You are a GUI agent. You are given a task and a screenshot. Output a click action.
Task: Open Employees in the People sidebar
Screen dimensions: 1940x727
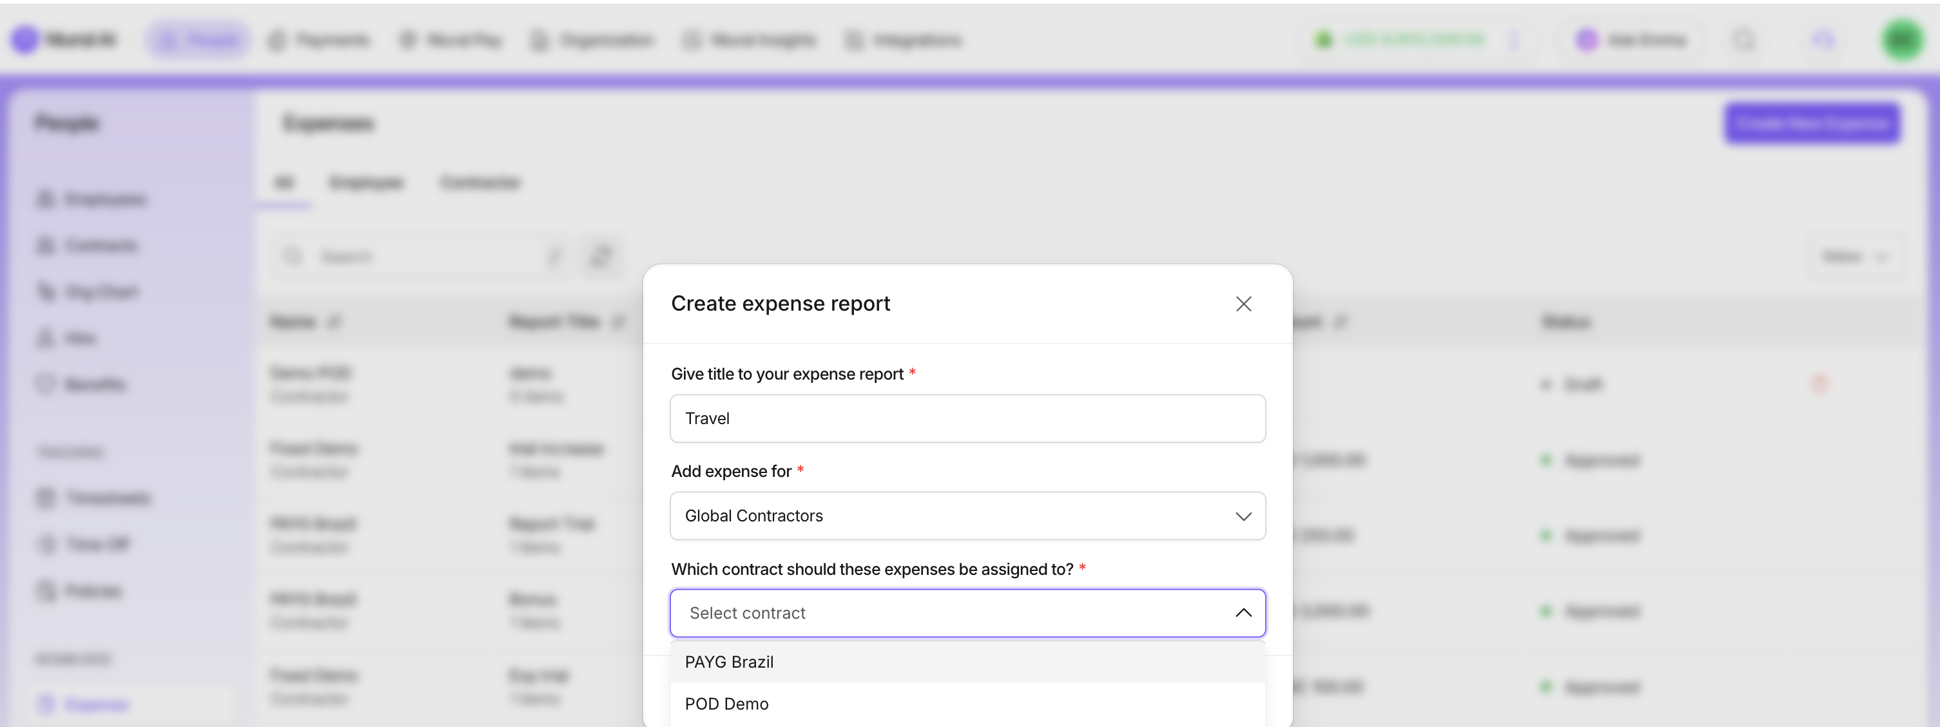tap(92, 200)
